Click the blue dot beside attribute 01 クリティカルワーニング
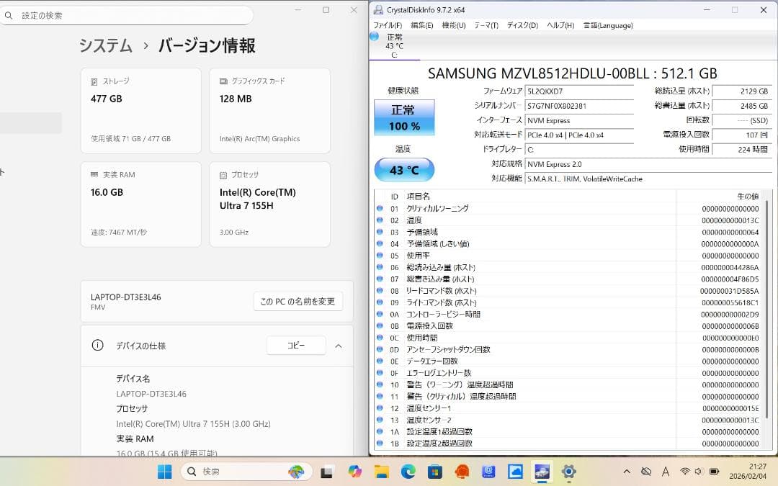Image resolution: width=778 pixels, height=486 pixels. coord(380,207)
